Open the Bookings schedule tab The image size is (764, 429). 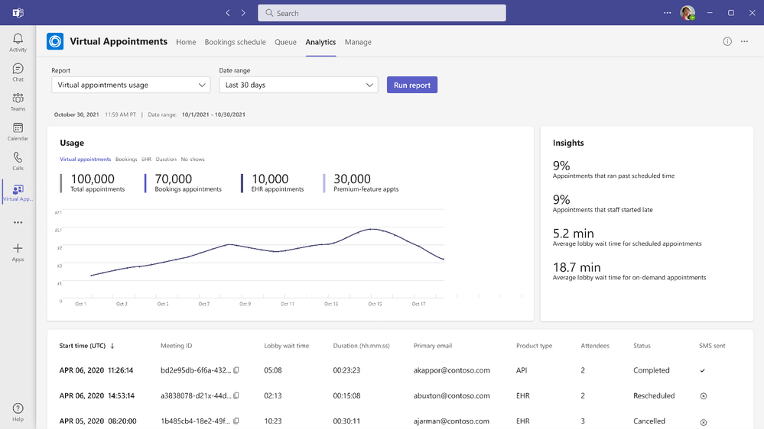(235, 42)
